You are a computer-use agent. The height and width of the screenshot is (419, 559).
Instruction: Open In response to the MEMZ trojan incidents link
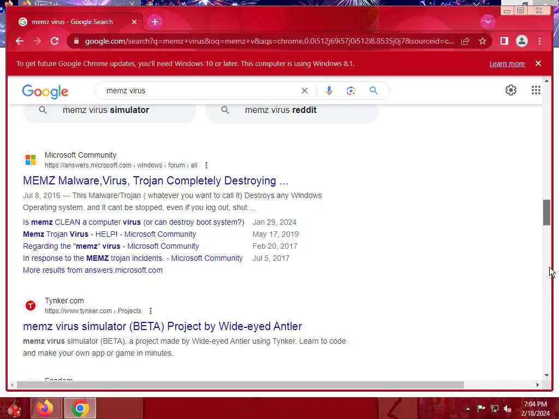pyautogui.click(x=133, y=258)
